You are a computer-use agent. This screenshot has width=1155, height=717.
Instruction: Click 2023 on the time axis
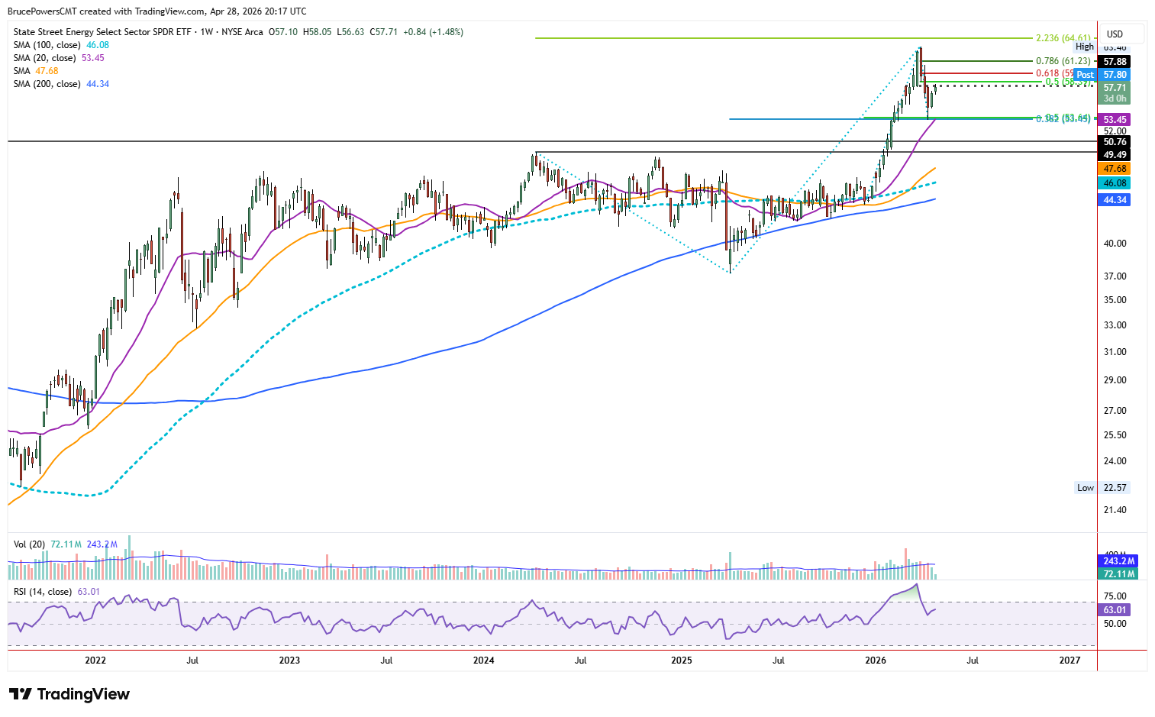(289, 660)
